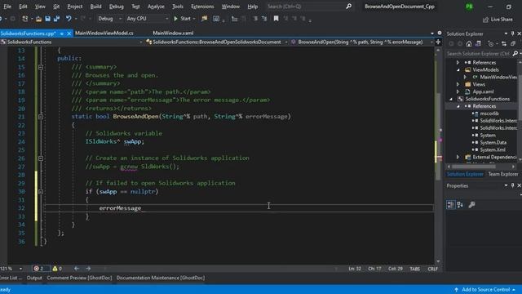Expand the MainWindowViewModel tree node
The image size is (522, 294).
click(x=466, y=77)
